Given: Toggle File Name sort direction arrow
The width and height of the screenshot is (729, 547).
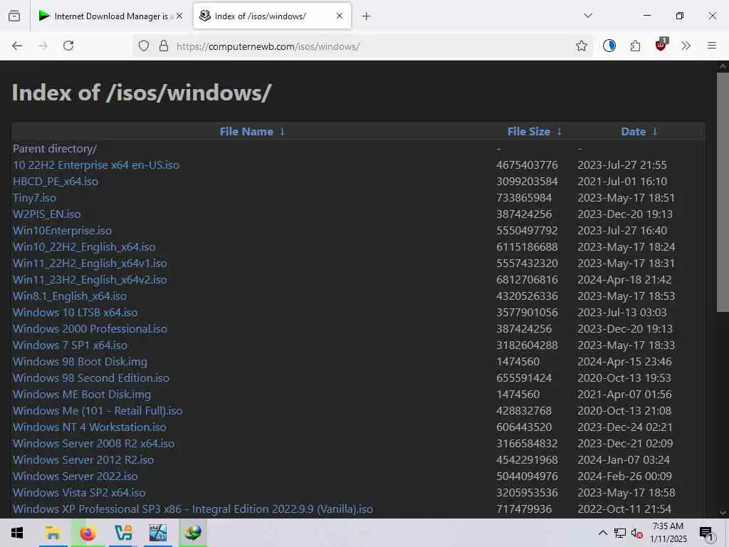Looking at the screenshot, I should click(282, 131).
